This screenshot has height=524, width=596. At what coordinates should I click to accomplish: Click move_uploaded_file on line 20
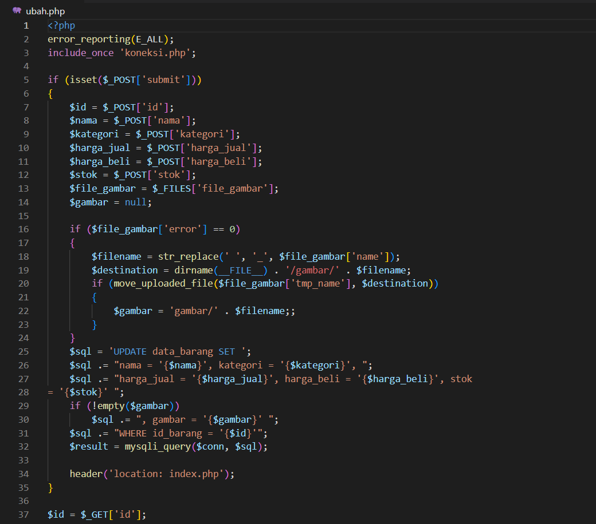coord(163,283)
